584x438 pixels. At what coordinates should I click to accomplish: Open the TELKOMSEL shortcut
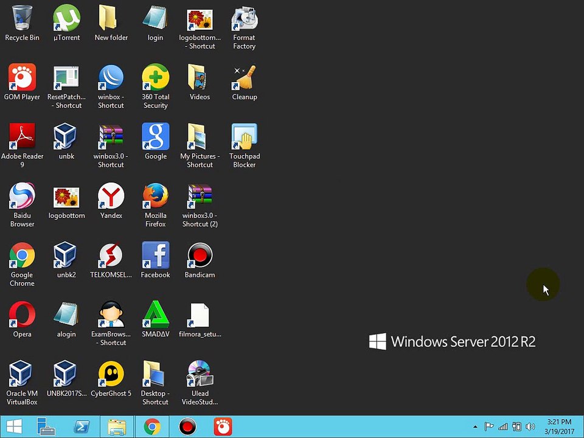[x=111, y=260]
